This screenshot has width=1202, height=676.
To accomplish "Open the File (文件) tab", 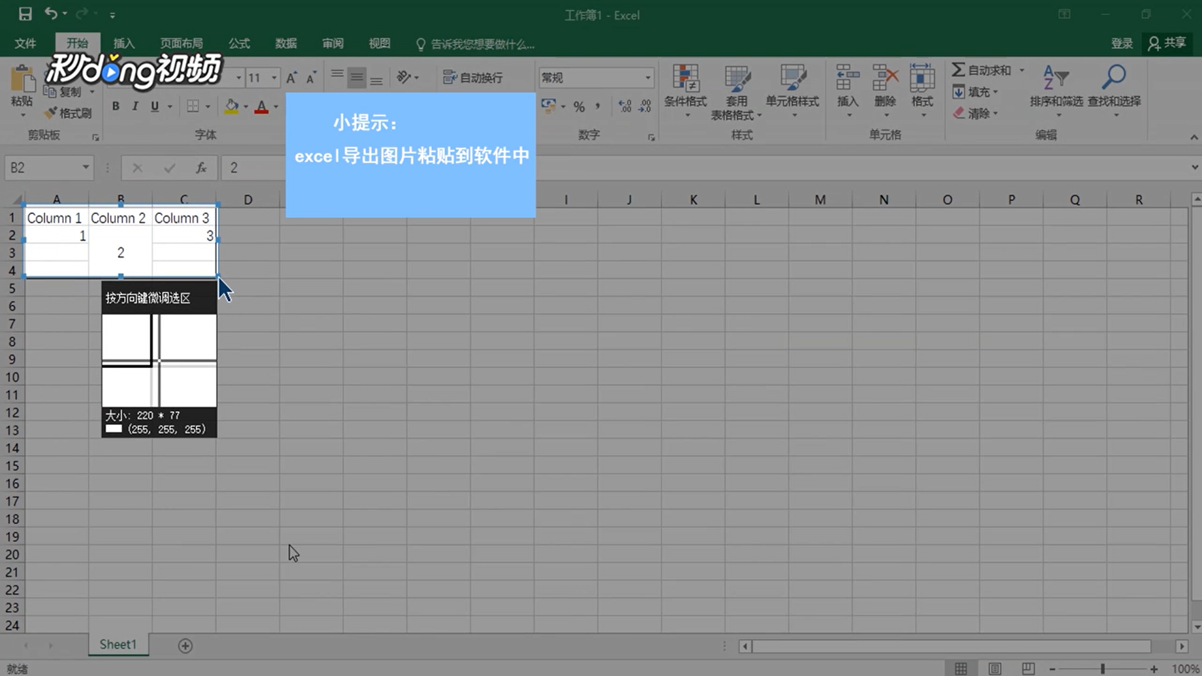I will click(x=25, y=43).
